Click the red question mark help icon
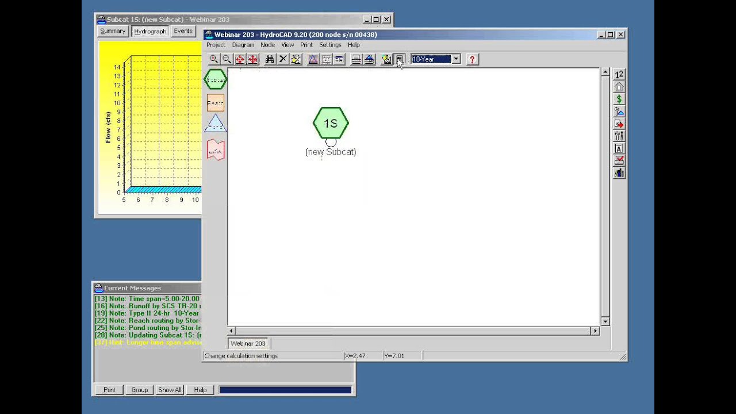This screenshot has width=736, height=414. 472,59
